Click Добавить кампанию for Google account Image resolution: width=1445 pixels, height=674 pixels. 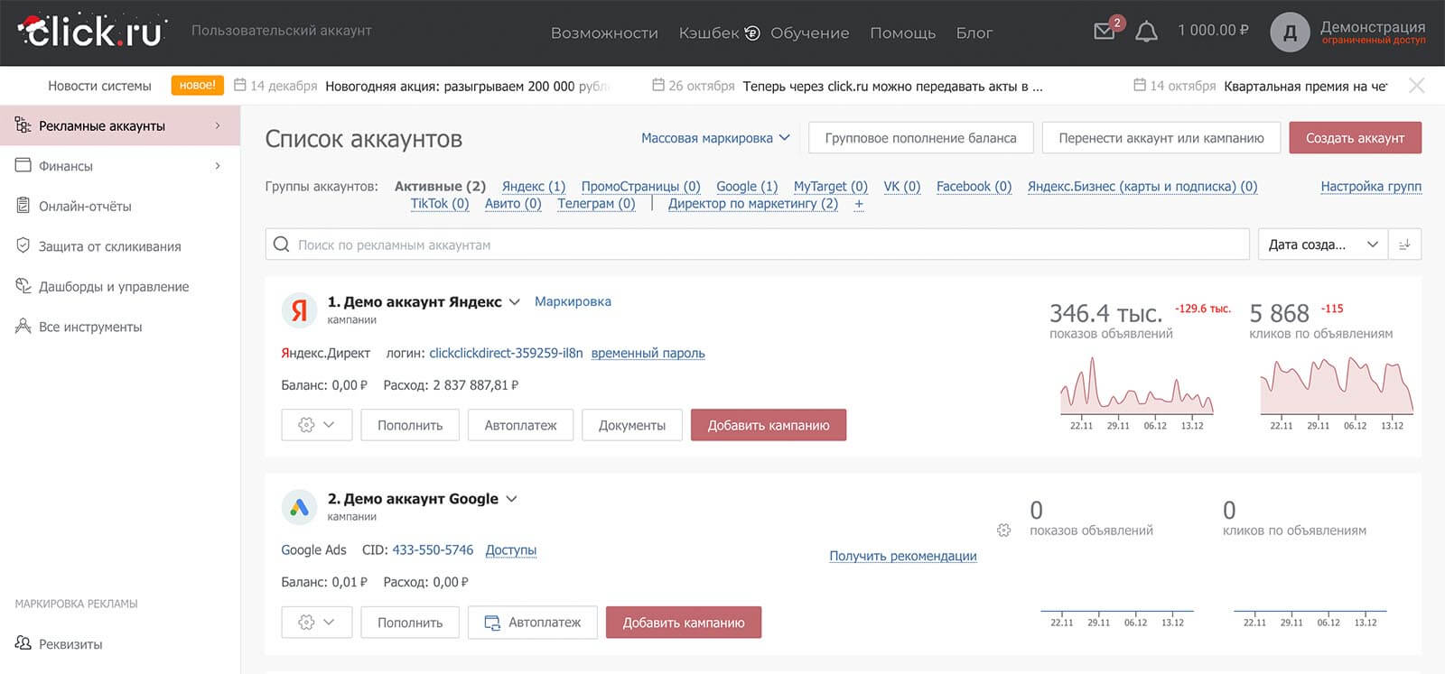[684, 622]
